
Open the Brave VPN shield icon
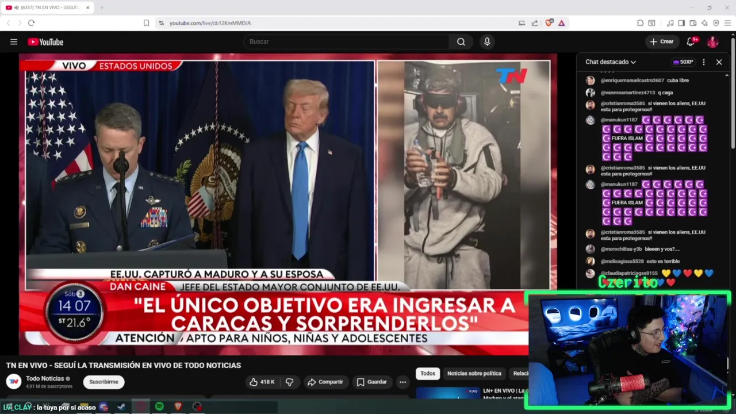(x=716, y=23)
